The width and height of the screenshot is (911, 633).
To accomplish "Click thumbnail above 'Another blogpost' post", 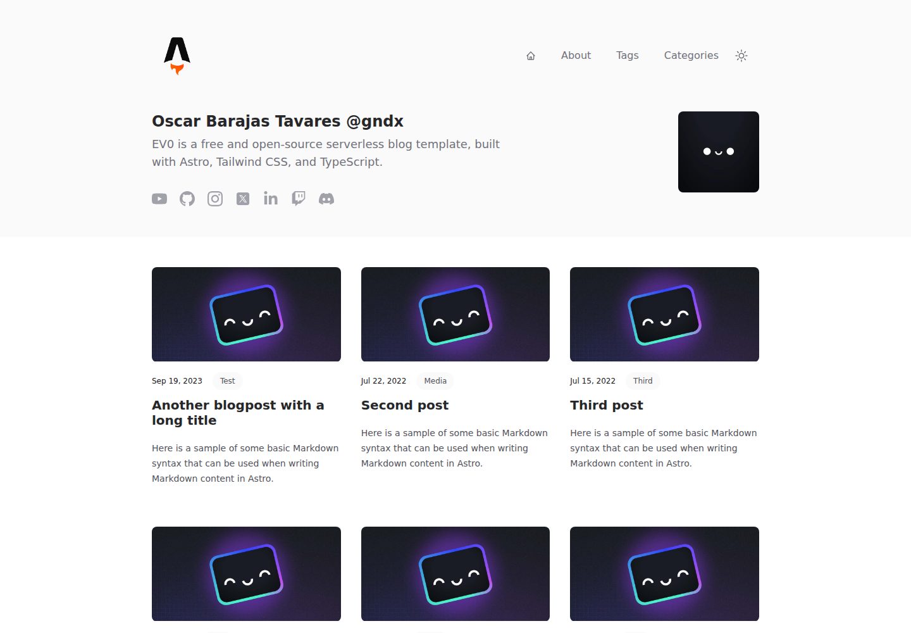I will (x=246, y=315).
